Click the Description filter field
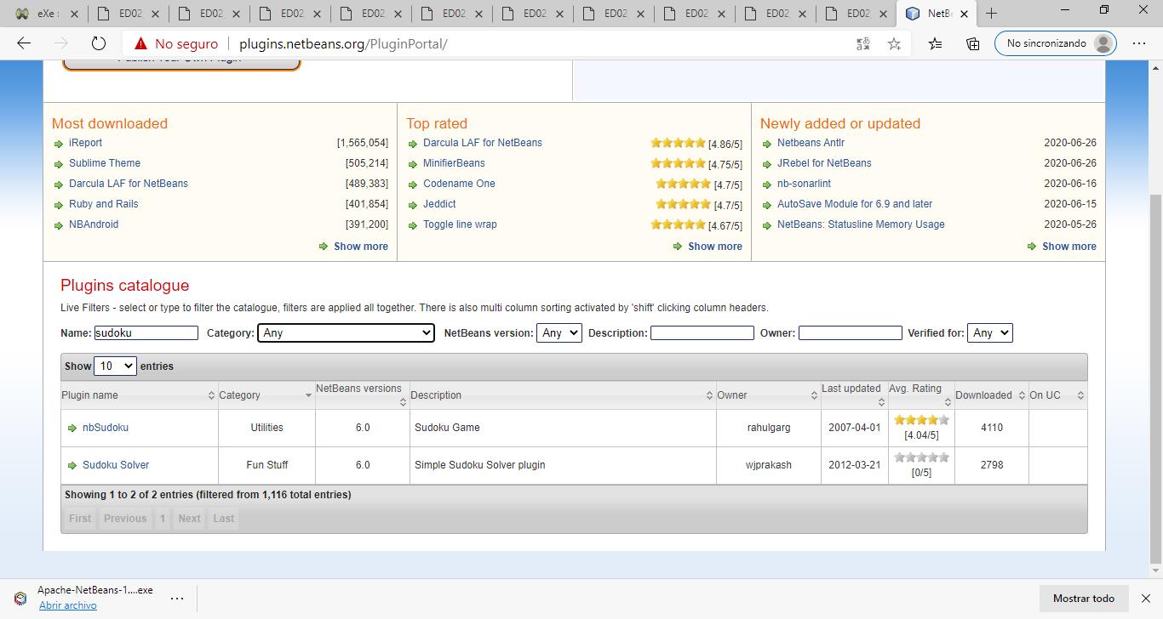The height and width of the screenshot is (619, 1163). (702, 333)
